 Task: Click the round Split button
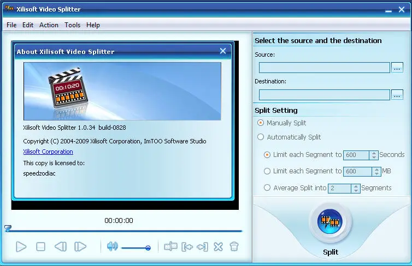[330, 221]
